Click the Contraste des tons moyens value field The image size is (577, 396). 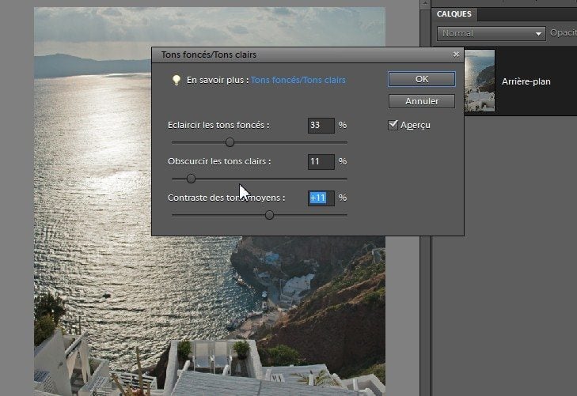[321, 198]
